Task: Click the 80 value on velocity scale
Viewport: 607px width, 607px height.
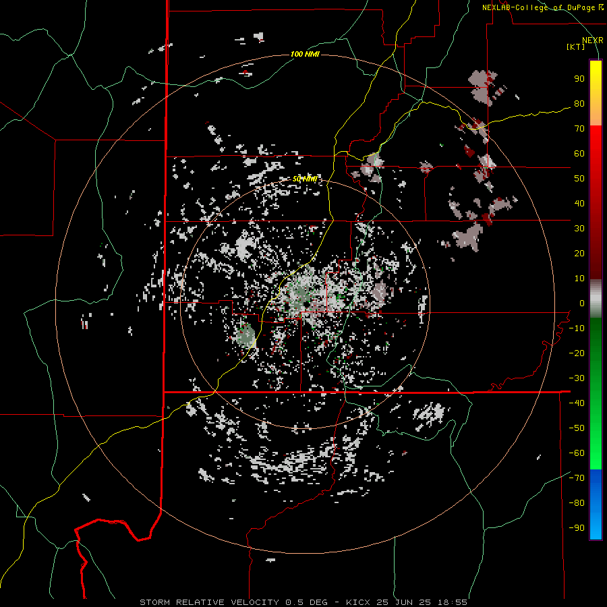Action: [579, 104]
